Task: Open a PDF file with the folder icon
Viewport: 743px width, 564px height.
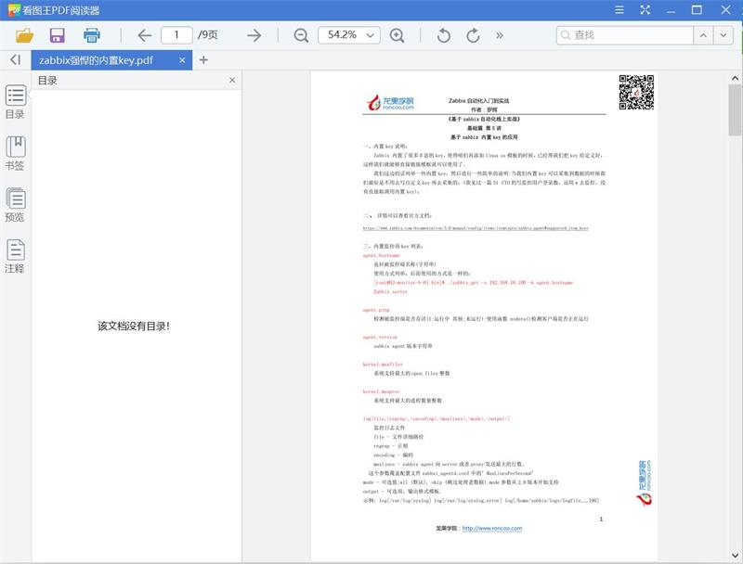Action: coord(25,35)
